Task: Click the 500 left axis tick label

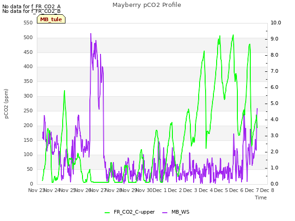Action: (x=28, y=38)
